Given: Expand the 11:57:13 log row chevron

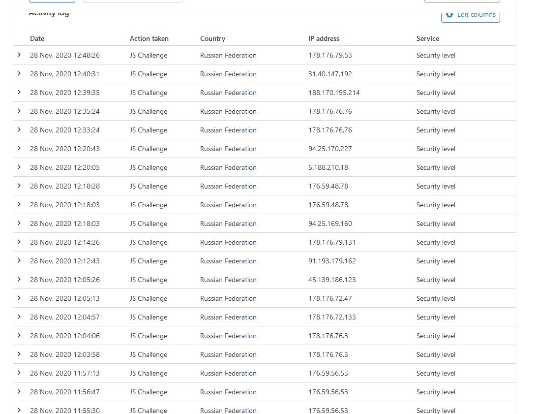Looking at the screenshot, I should pos(19,373).
